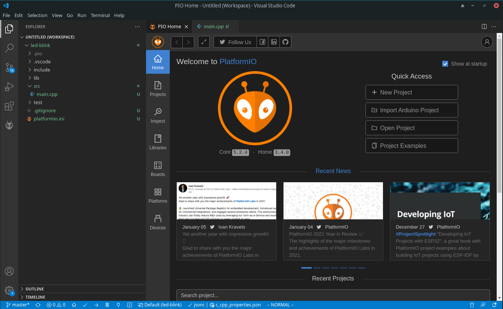Click PlatformIO Clean trash icon in status bar
Screen dimensions: 503x309
pyautogui.click(x=107, y=305)
